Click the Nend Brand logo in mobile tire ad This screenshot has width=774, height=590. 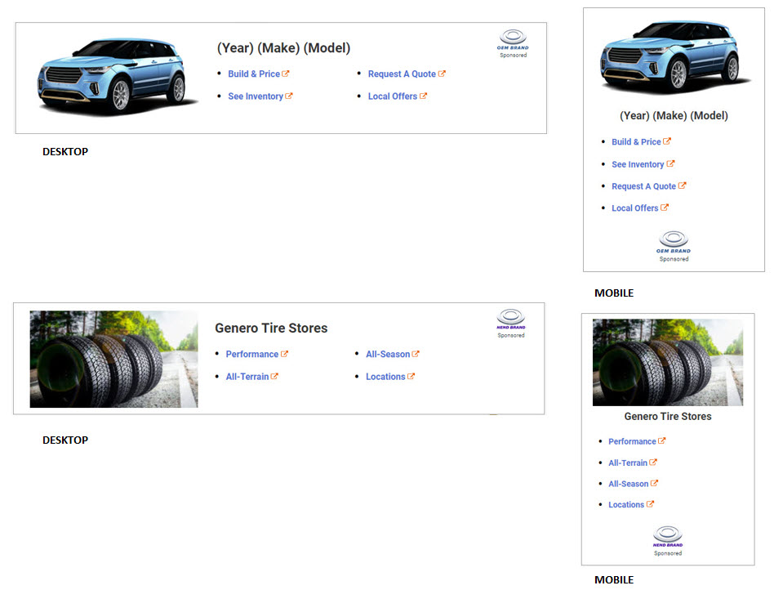pos(667,536)
